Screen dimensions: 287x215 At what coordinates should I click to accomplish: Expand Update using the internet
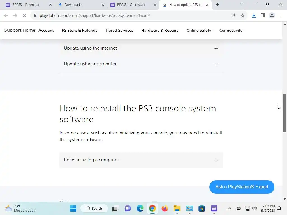point(141,48)
